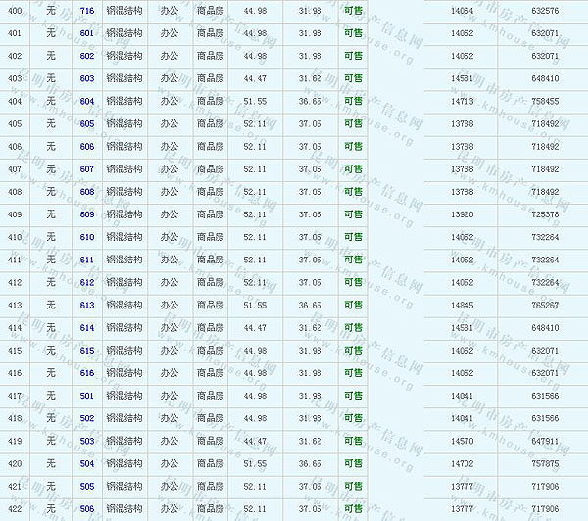This screenshot has height=521, width=588.
Task: Click room 613 link
Action: 87,306
